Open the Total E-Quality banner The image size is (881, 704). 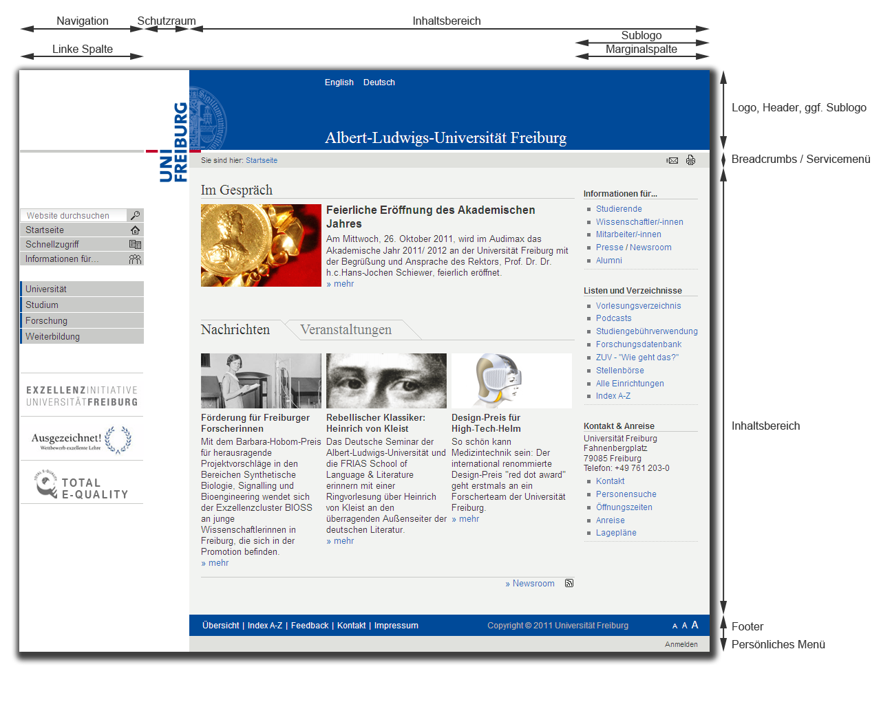pos(82,484)
